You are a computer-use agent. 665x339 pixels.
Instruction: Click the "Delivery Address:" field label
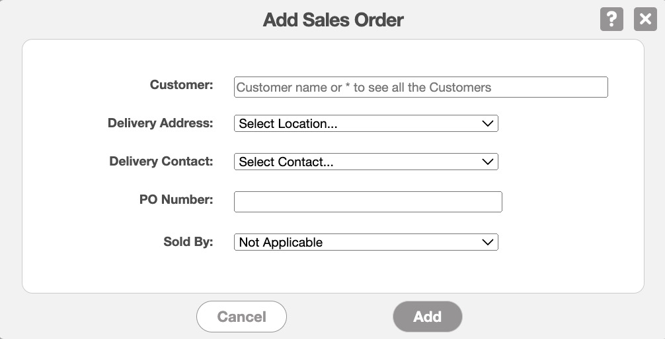pos(160,123)
